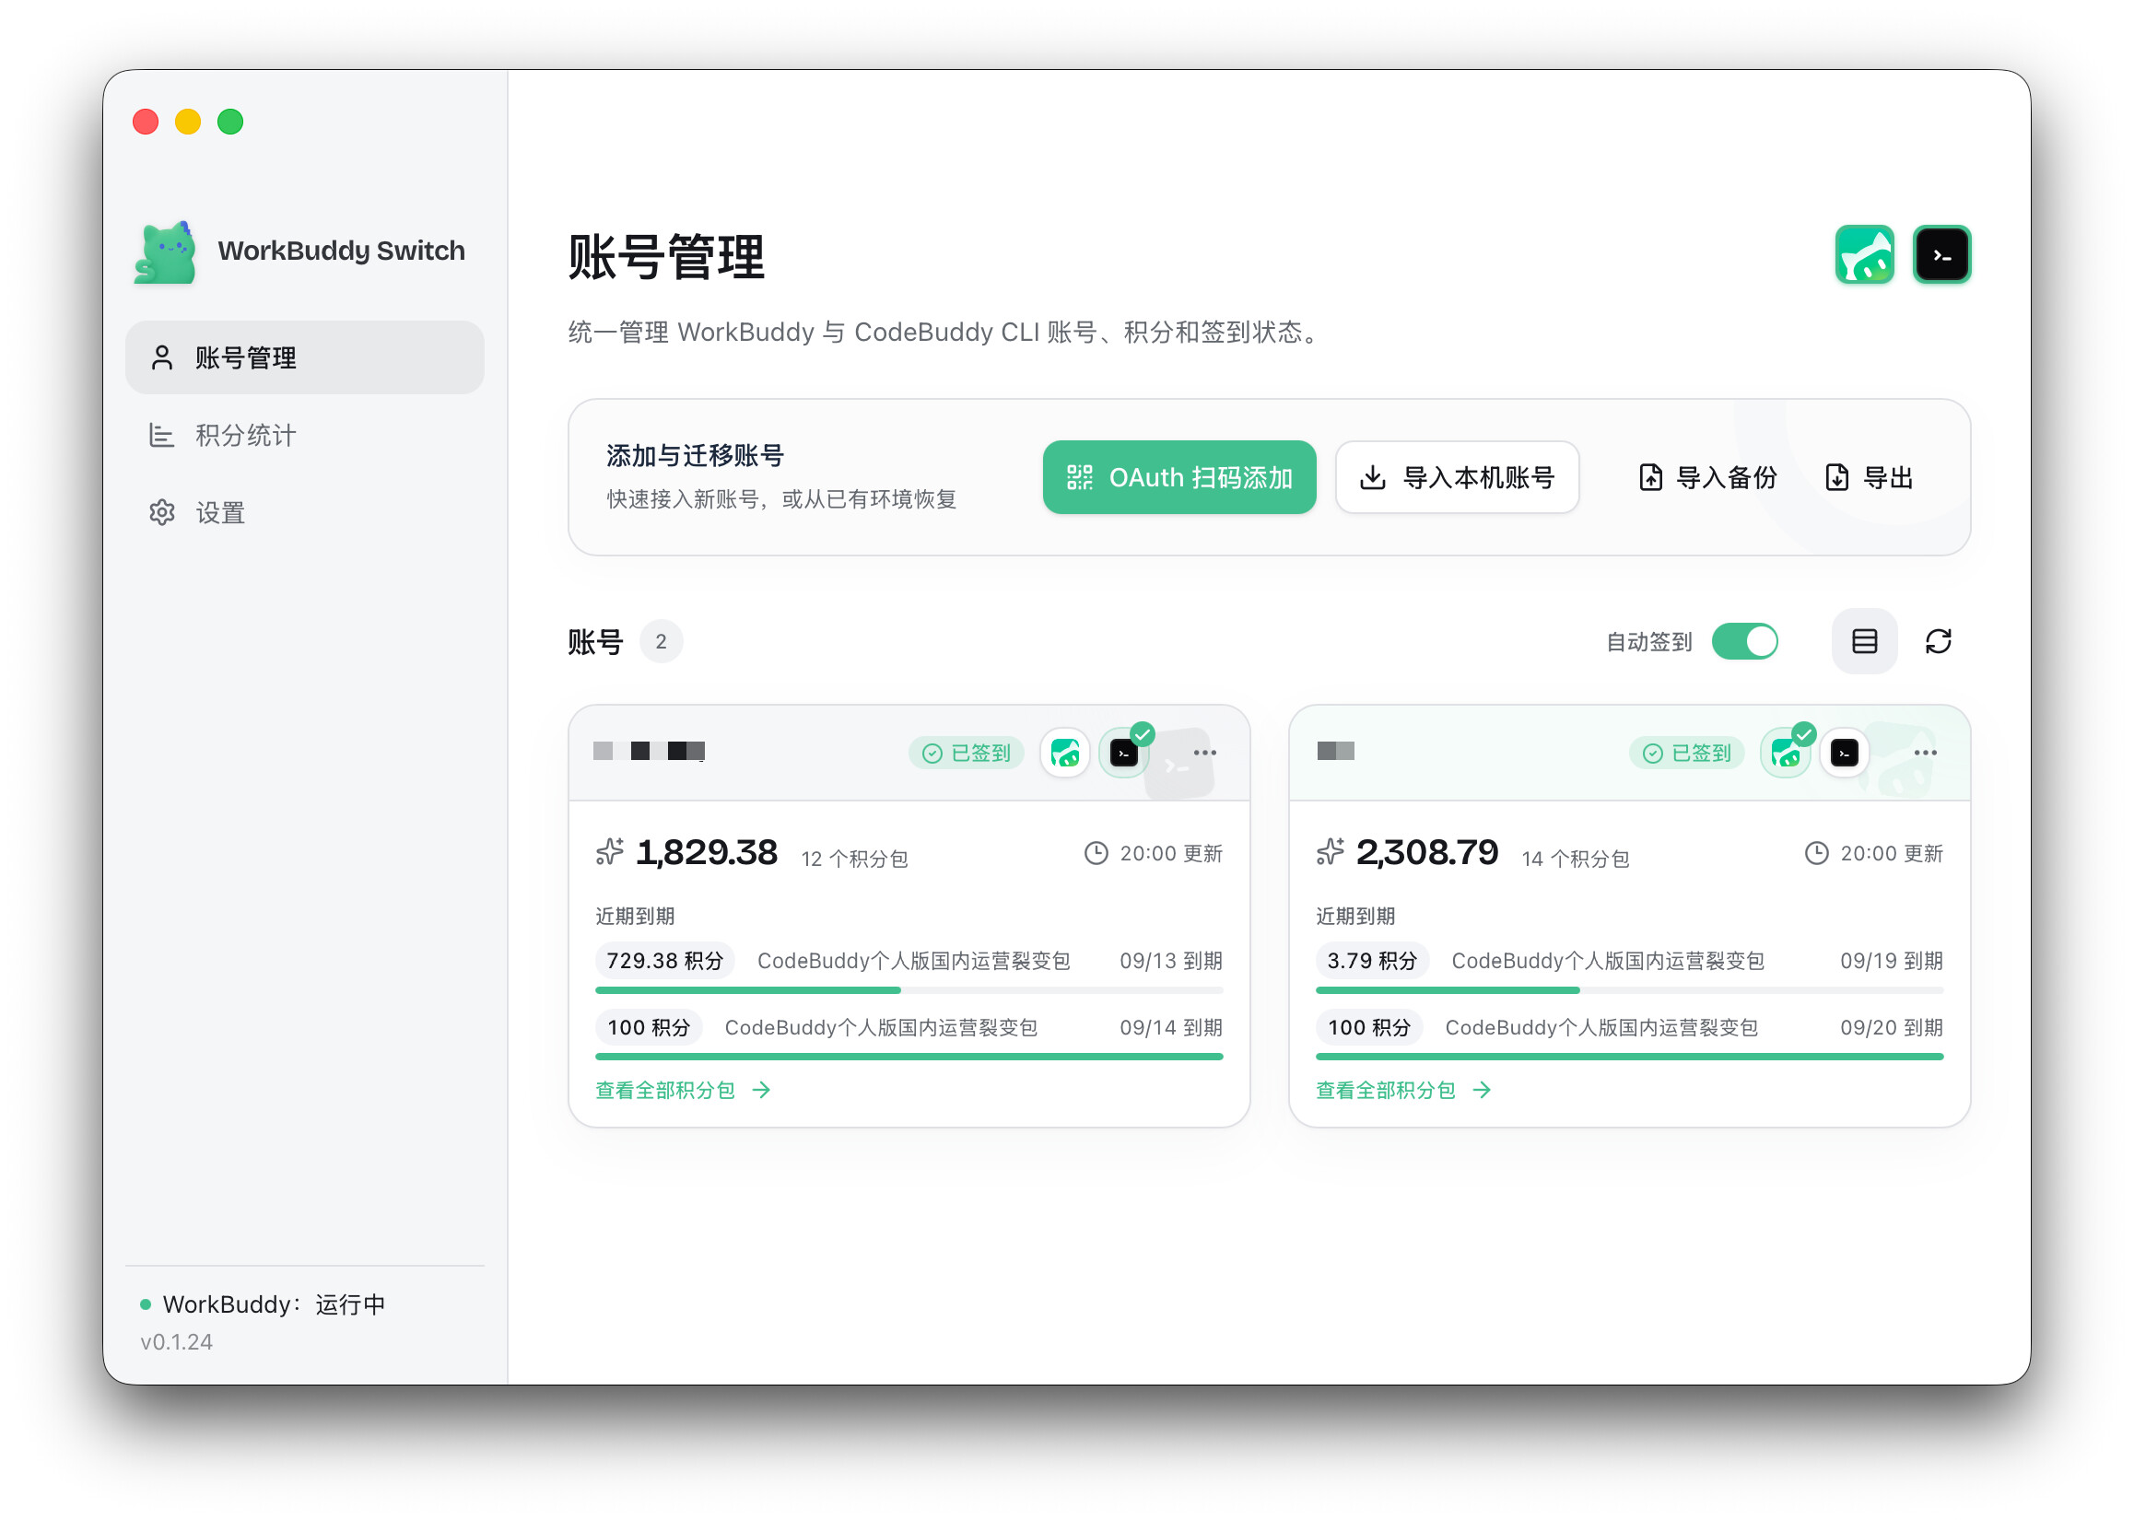Click the 导入本机账号 button
Screen dimensions: 2134x1520
1458,477
